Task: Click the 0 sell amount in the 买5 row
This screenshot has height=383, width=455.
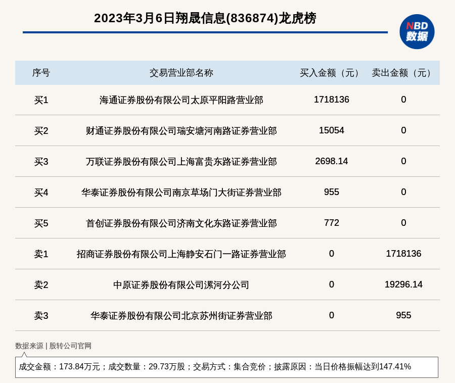Action: [403, 223]
